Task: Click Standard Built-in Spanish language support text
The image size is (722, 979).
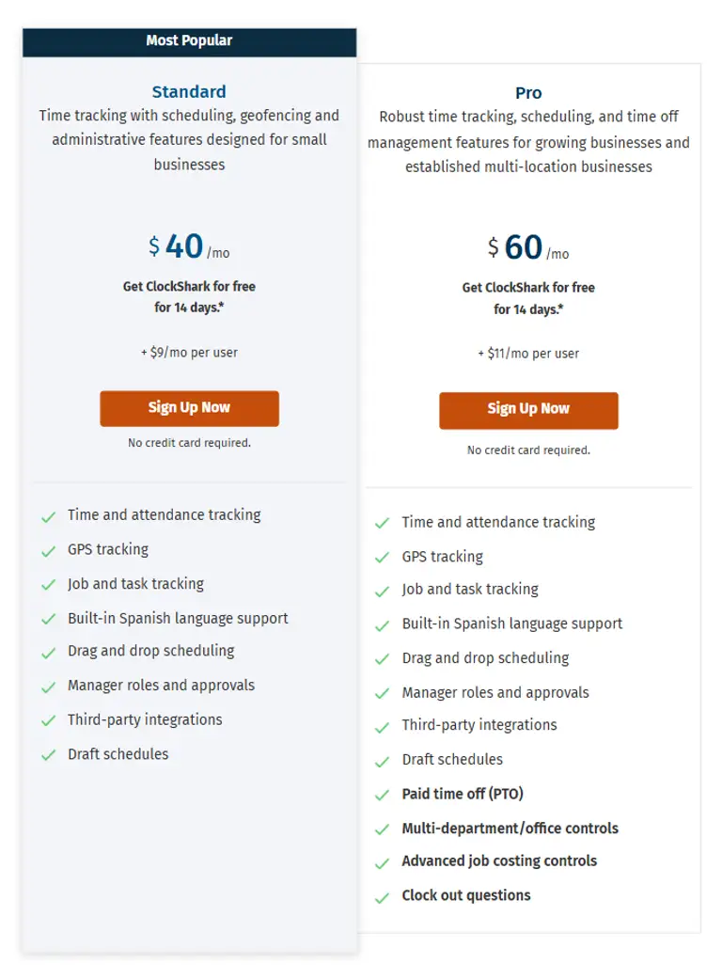Action: tap(178, 618)
